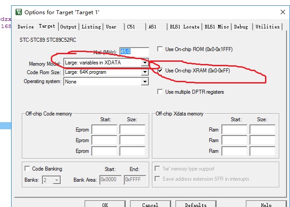This screenshot has width=290, height=207.
Task: Uncheck Use On-chip XRAM option
Action: pos(160,71)
